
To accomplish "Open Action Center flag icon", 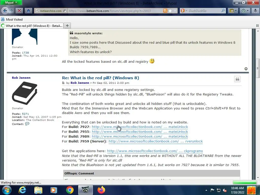I will 212,190.
